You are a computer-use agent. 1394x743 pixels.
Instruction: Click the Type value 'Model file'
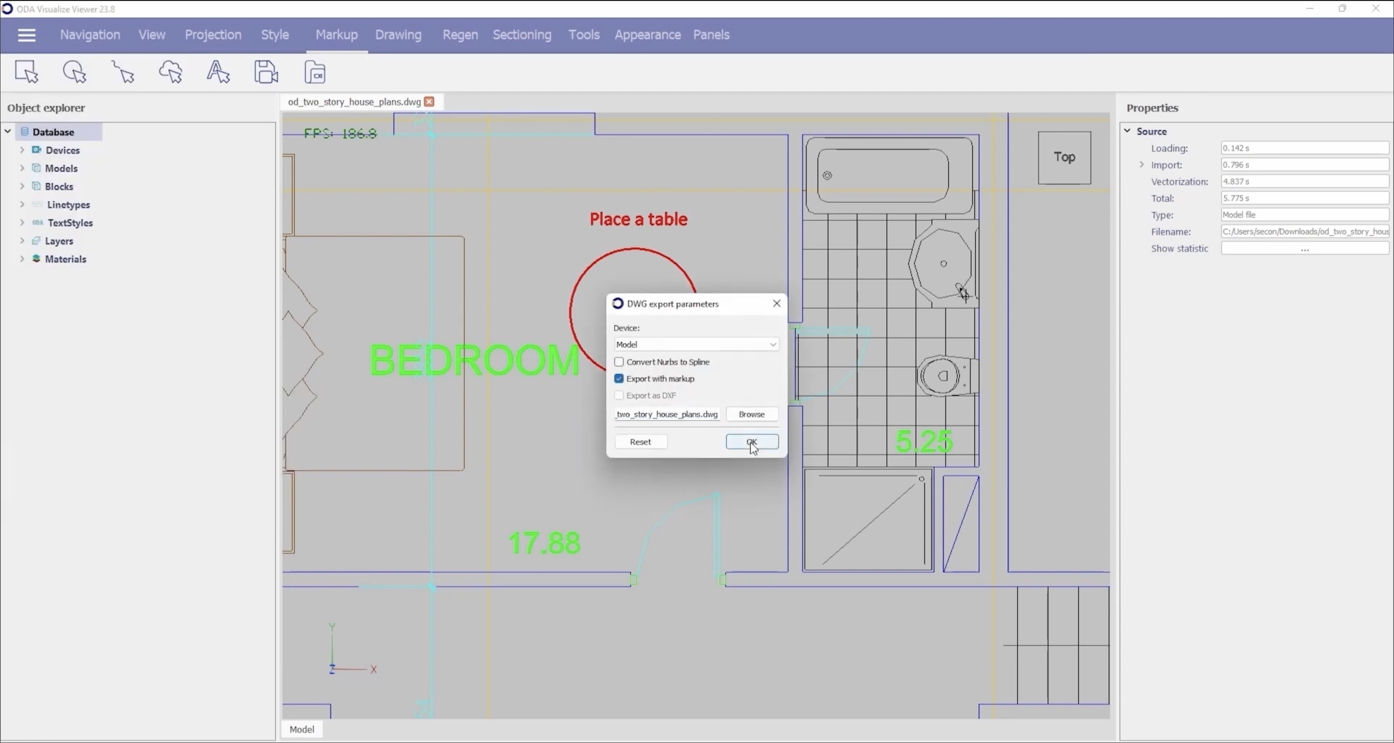1305,215
